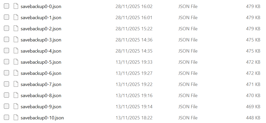Click the file icon for savebackup0-0.json
This screenshot has height=123, width=266.
16,6
